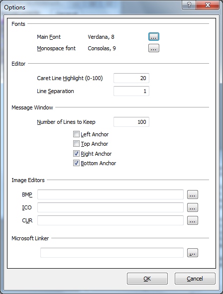Browse for the ICO image editor
This screenshot has width=223, height=294.
(193, 207)
